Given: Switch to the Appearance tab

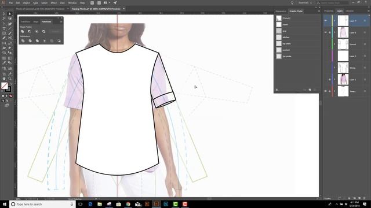Looking at the screenshot, I should coord(281,11).
